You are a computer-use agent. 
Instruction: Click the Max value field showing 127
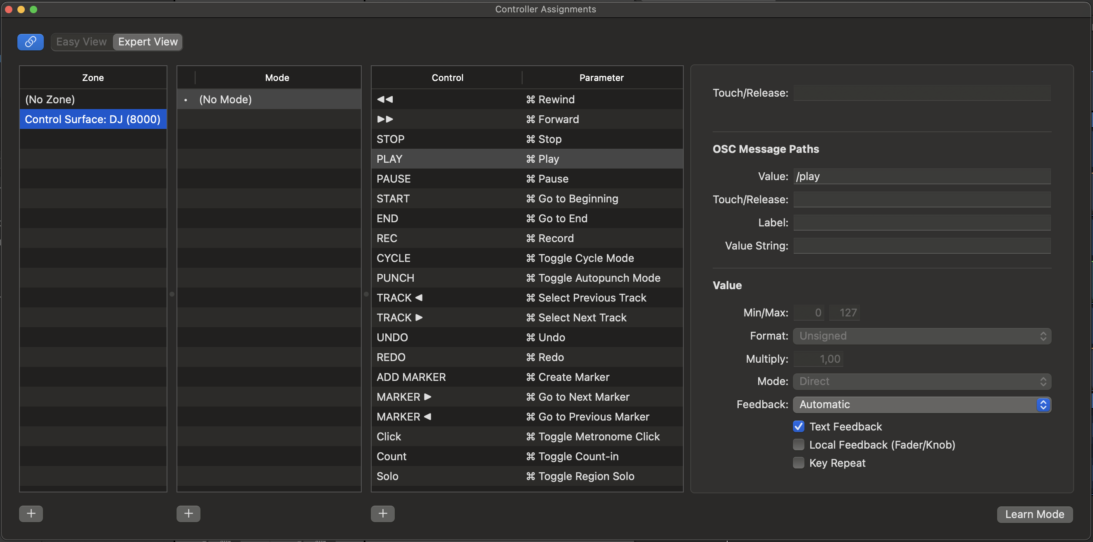point(845,313)
